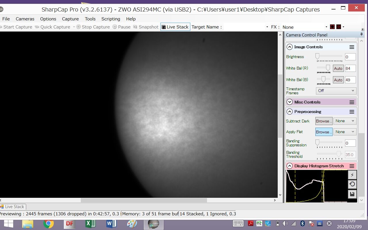Open Excel from the taskbar

[90, 224]
